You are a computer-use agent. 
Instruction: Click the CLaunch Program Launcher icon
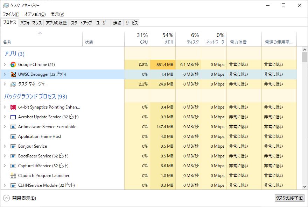[x=13, y=176]
